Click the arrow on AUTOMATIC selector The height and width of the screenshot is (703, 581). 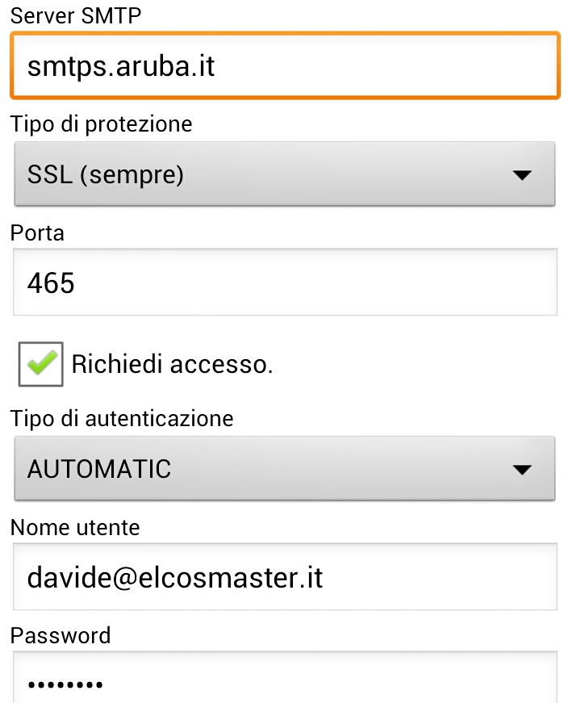tap(523, 469)
